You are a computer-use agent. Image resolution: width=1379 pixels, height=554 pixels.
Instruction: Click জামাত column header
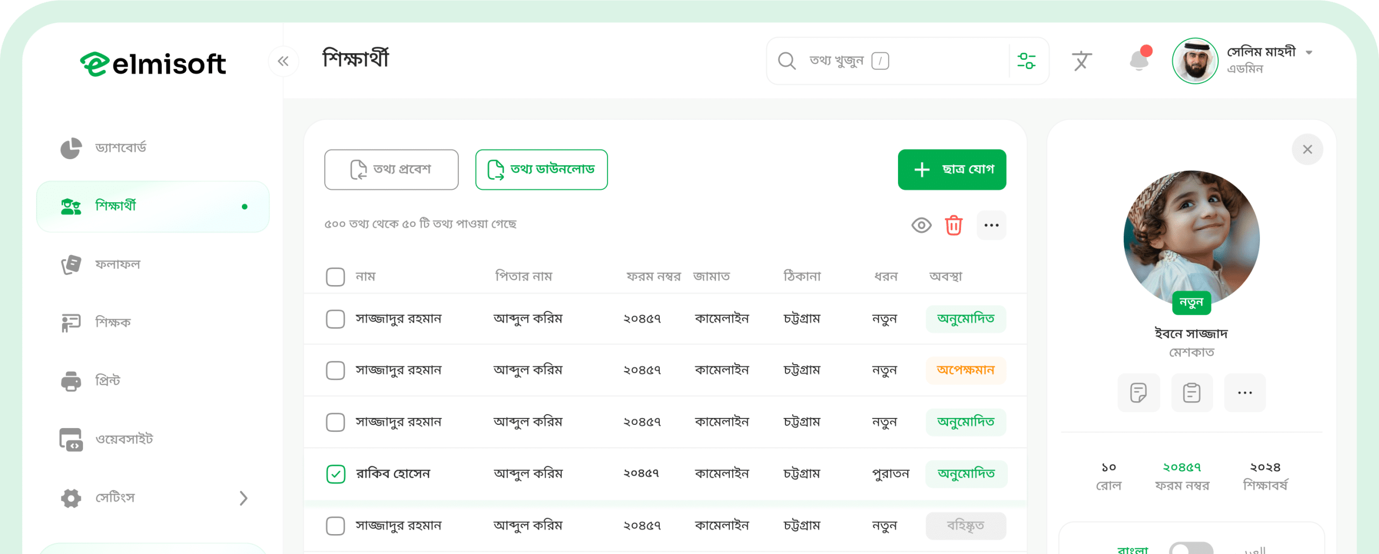click(x=711, y=276)
